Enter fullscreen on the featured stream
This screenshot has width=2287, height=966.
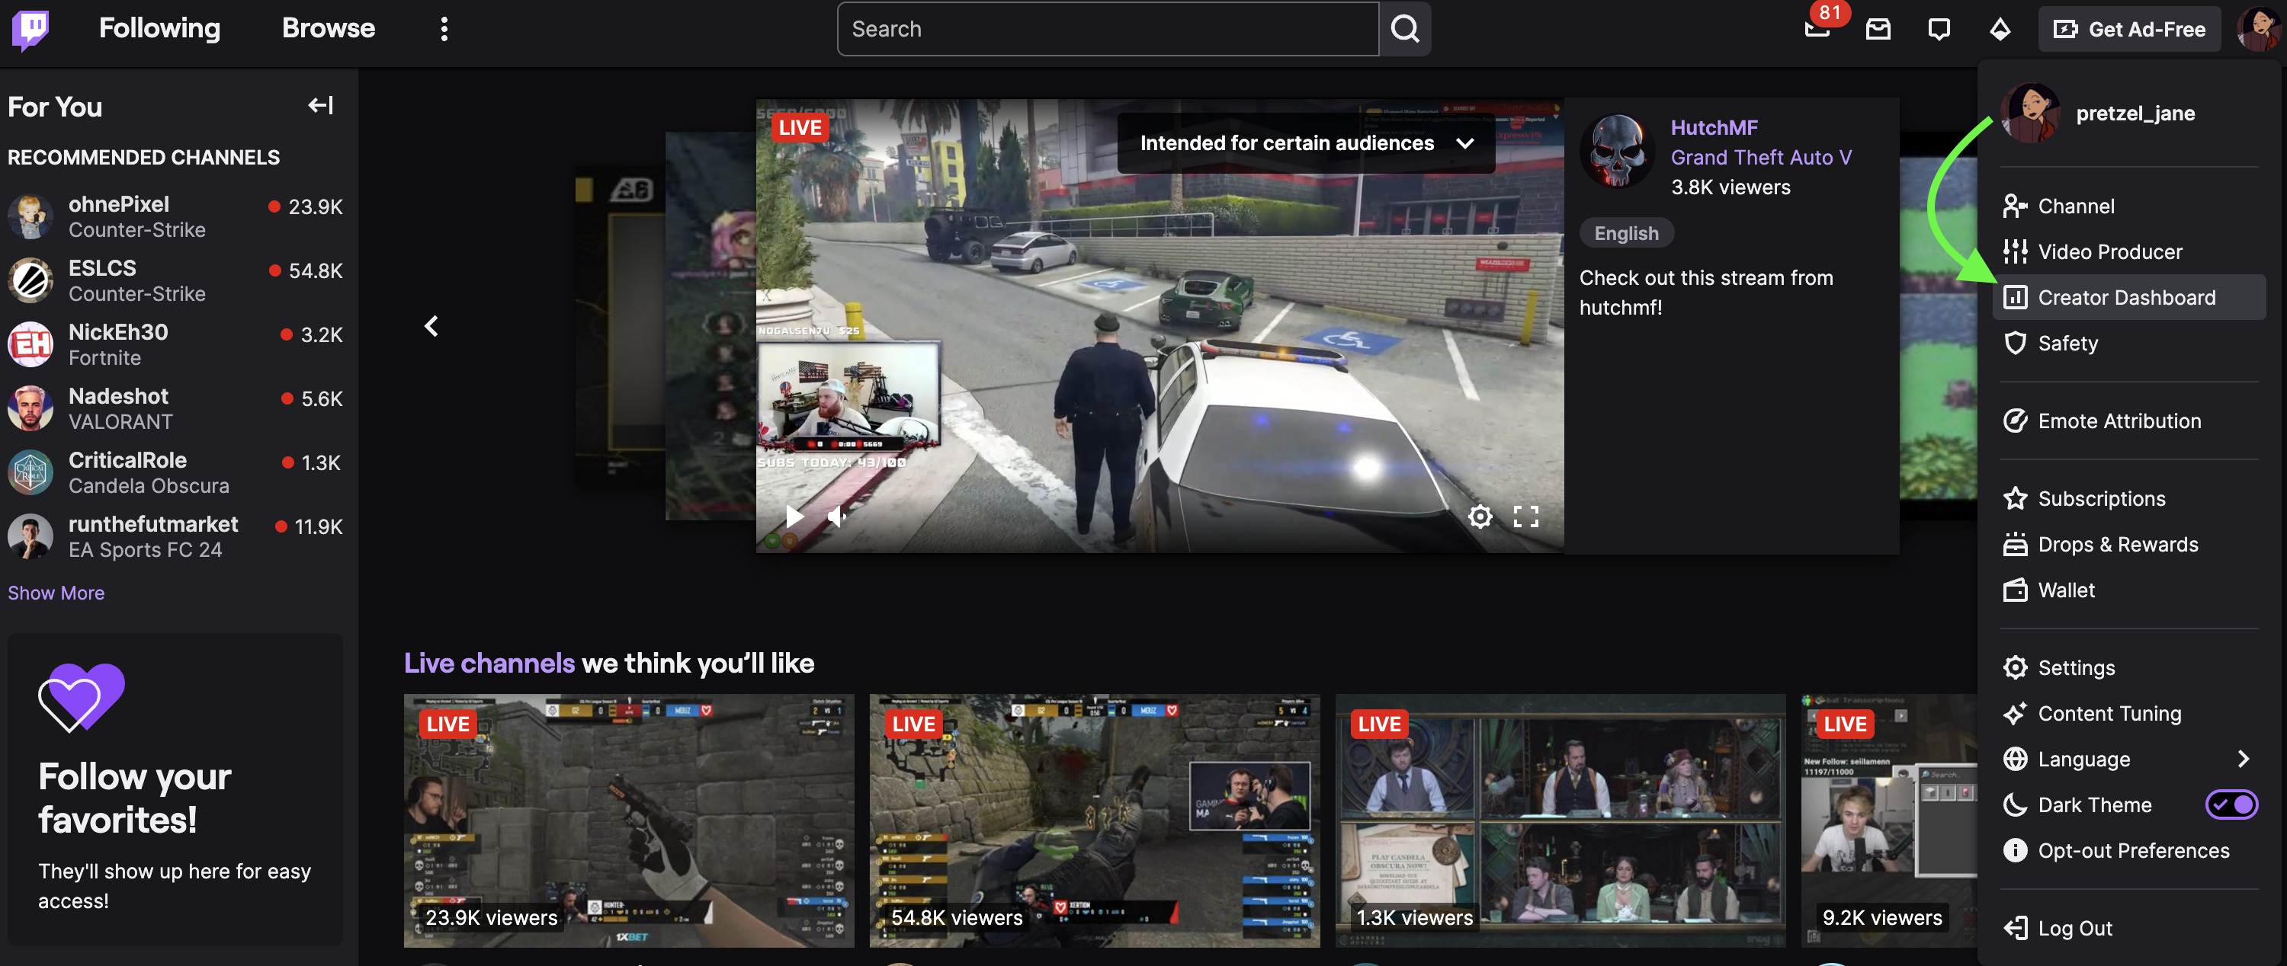[1525, 517]
